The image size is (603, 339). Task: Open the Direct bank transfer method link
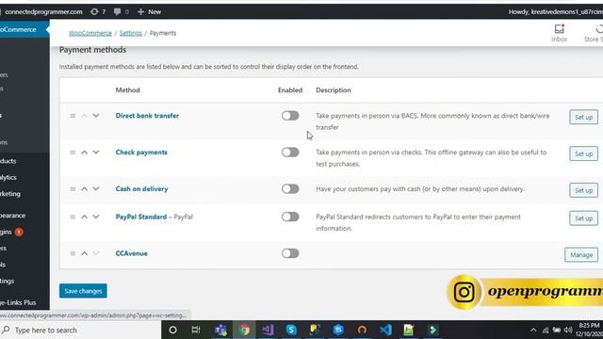point(147,116)
